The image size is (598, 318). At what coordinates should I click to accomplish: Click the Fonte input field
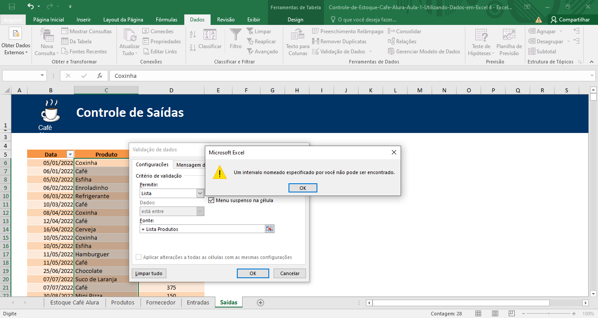point(202,229)
